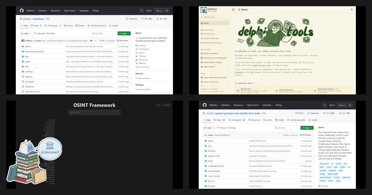Open Readme link in clawflows About sidebar

point(142,45)
